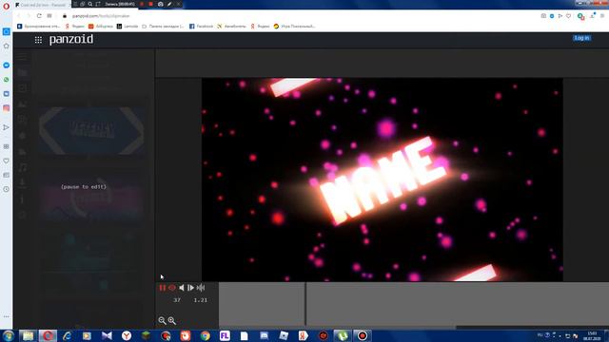Click the timeline playhead marker
The width and height of the screenshot is (609, 342).
coord(305,304)
